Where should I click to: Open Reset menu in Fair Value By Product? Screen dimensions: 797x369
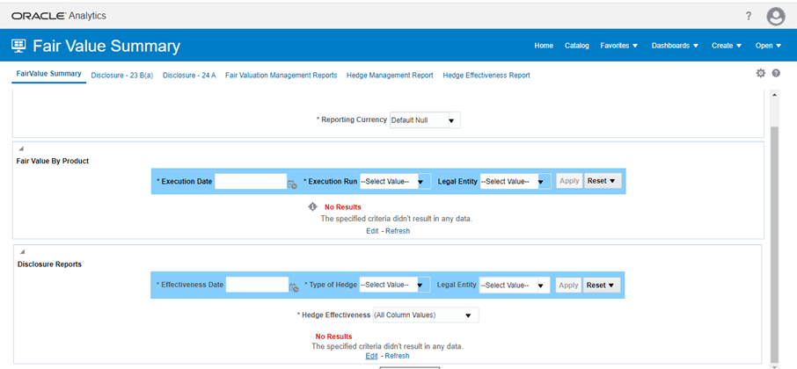click(603, 181)
